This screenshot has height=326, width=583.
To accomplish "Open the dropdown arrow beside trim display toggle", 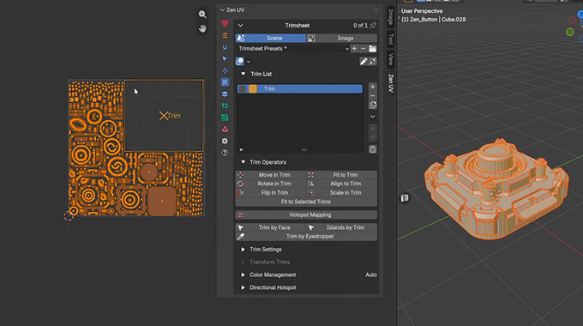I will [x=249, y=62].
